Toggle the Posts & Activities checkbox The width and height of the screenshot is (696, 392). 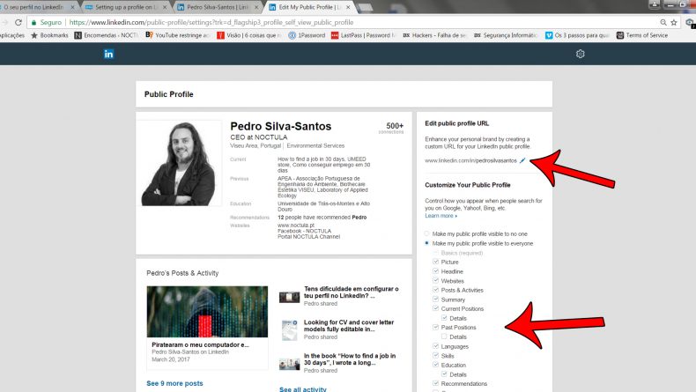click(x=435, y=290)
